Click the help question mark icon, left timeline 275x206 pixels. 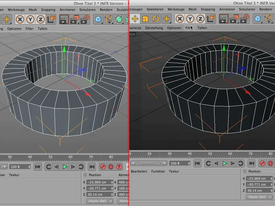(119, 167)
